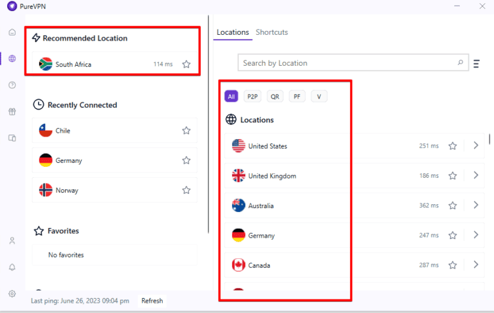Click the gift box sidebar icon
The image size is (494, 313).
[x=12, y=111]
